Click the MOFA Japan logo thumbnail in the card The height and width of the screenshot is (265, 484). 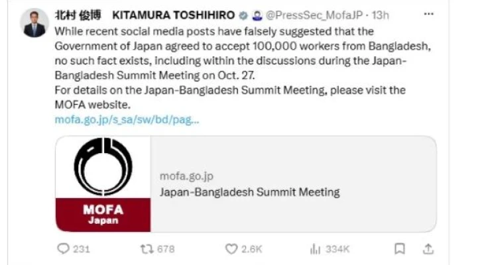tap(103, 184)
